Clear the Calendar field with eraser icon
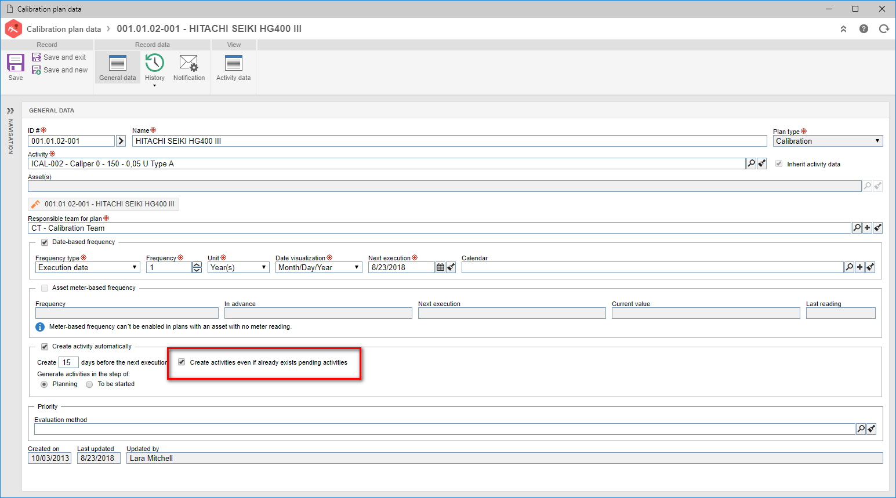This screenshot has width=896, height=498. (870, 267)
